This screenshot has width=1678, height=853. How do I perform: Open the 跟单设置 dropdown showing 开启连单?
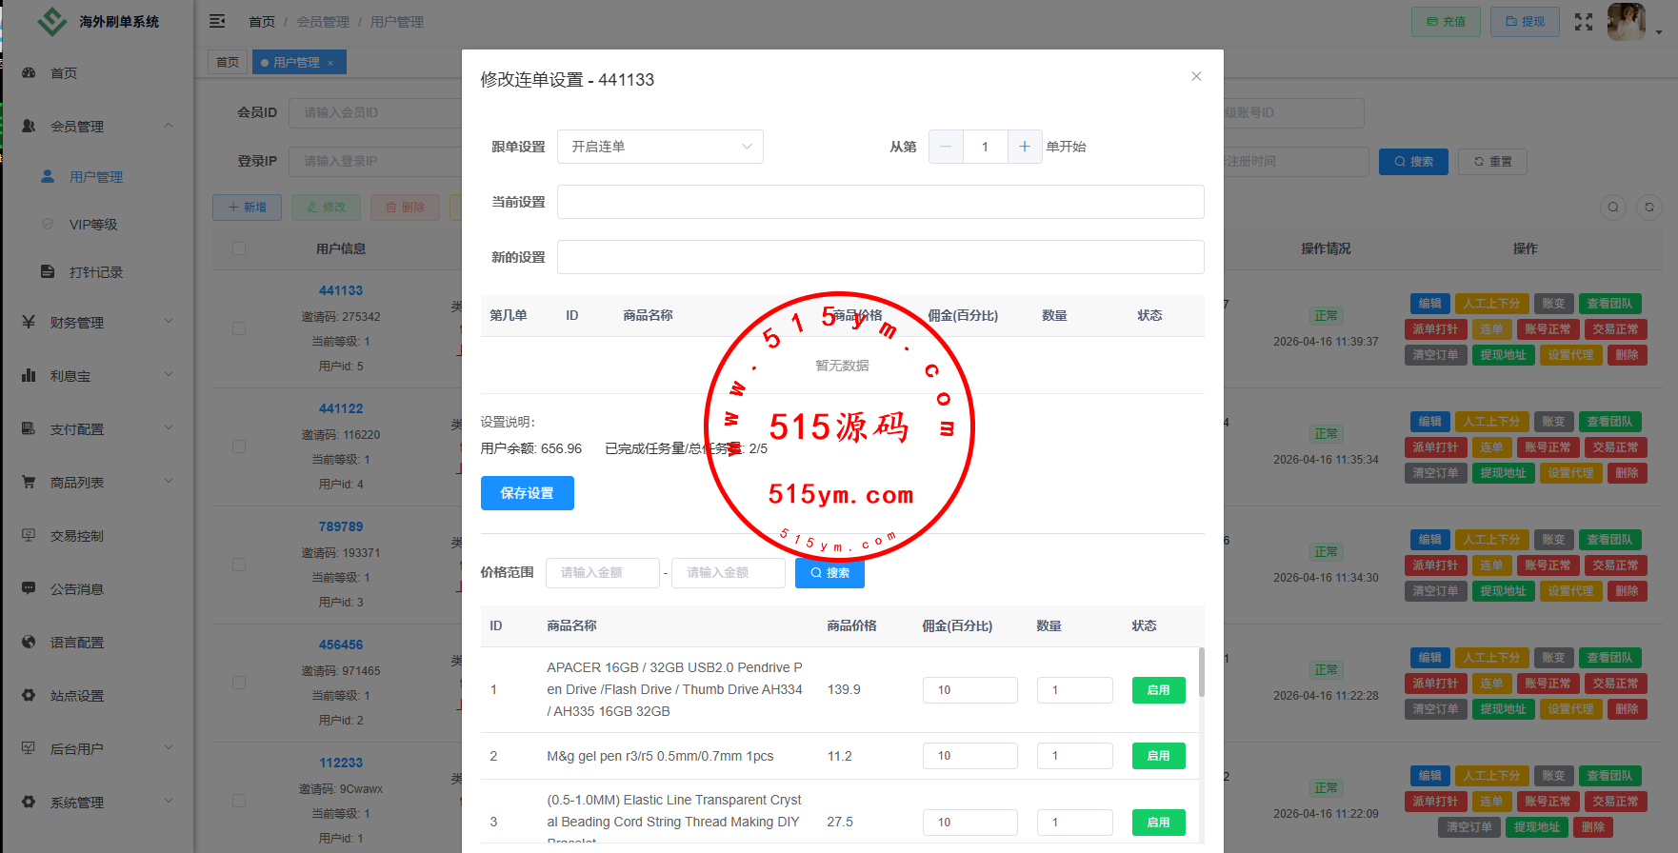[660, 147]
